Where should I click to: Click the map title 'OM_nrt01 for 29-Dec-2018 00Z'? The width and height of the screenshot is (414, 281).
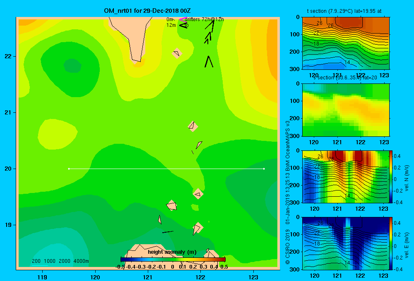click(147, 11)
